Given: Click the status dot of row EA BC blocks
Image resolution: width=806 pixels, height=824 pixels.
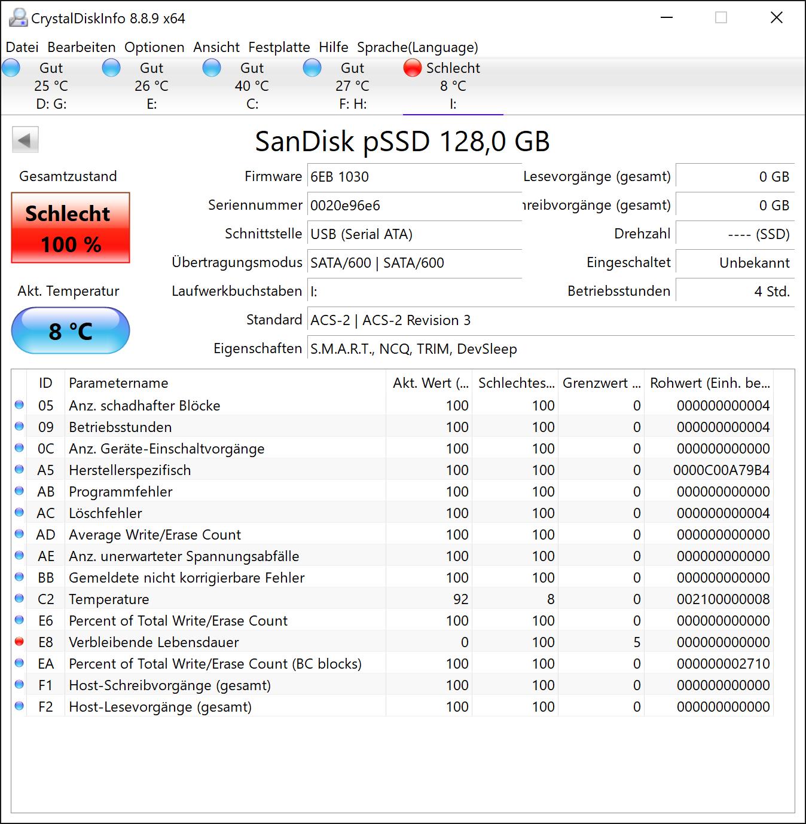Looking at the screenshot, I should click(x=19, y=663).
